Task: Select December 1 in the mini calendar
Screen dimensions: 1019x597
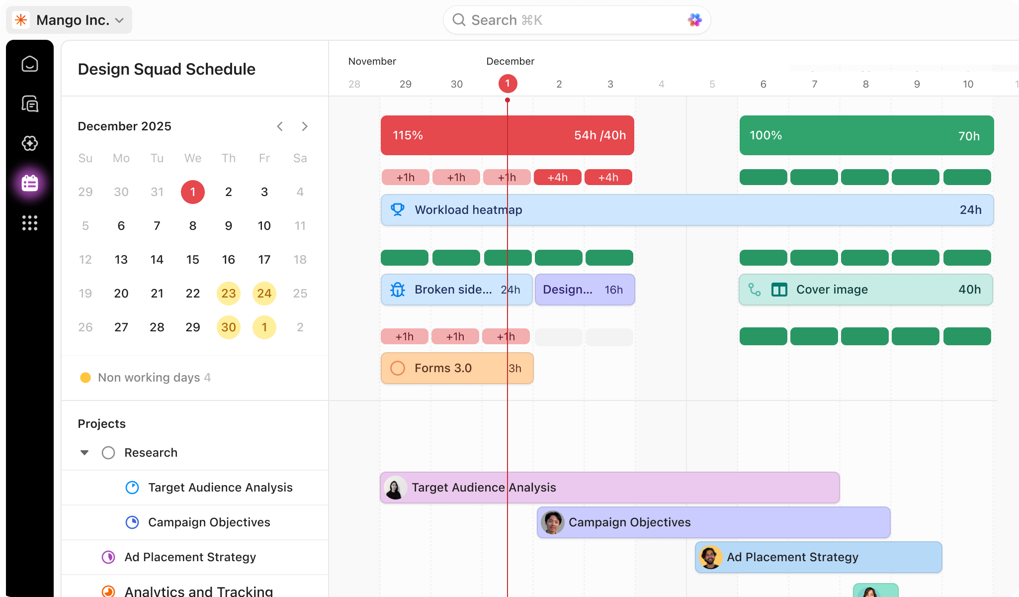Action: tap(192, 192)
